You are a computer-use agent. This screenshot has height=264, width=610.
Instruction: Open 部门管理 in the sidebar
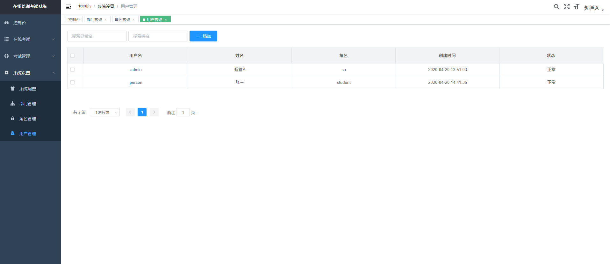[x=31, y=104]
